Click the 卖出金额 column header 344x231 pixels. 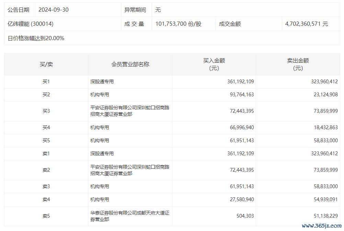click(x=298, y=64)
